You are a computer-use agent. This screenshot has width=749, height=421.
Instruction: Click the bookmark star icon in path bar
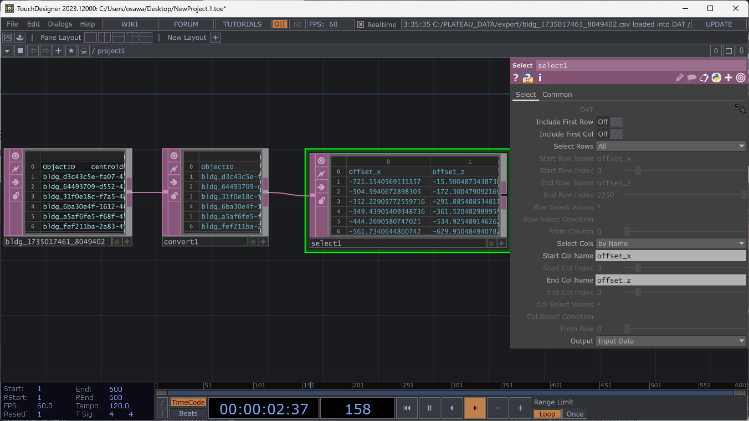pyautogui.click(x=71, y=51)
